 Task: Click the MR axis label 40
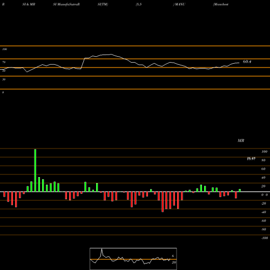pyautogui.click(x=264, y=178)
